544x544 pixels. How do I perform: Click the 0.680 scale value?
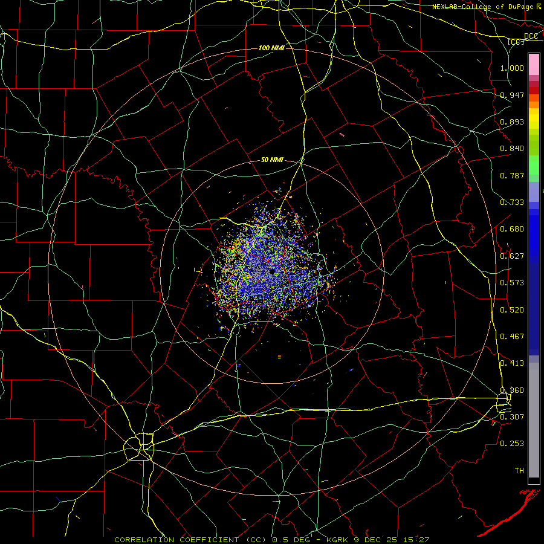(512, 229)
